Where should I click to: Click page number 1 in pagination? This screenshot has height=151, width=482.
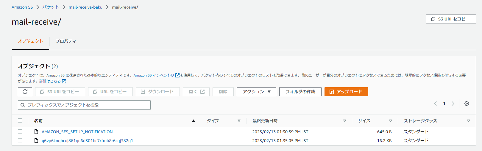[444, 104]
